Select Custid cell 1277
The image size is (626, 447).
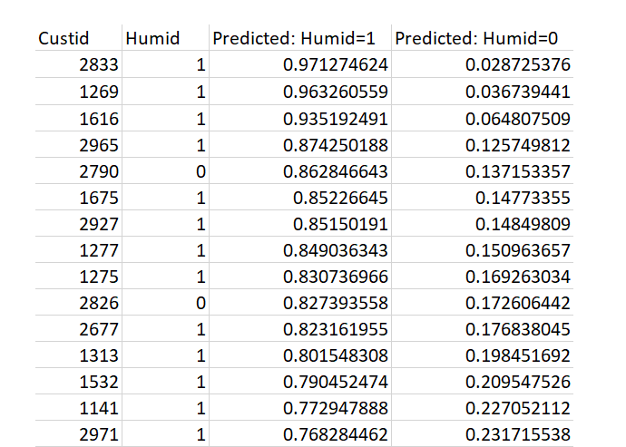79,250
